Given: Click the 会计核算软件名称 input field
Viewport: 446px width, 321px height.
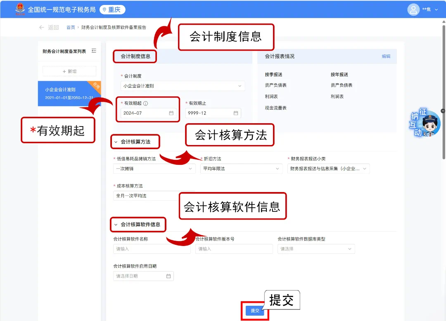Looking at the screenshot, I should coord(152,249).
